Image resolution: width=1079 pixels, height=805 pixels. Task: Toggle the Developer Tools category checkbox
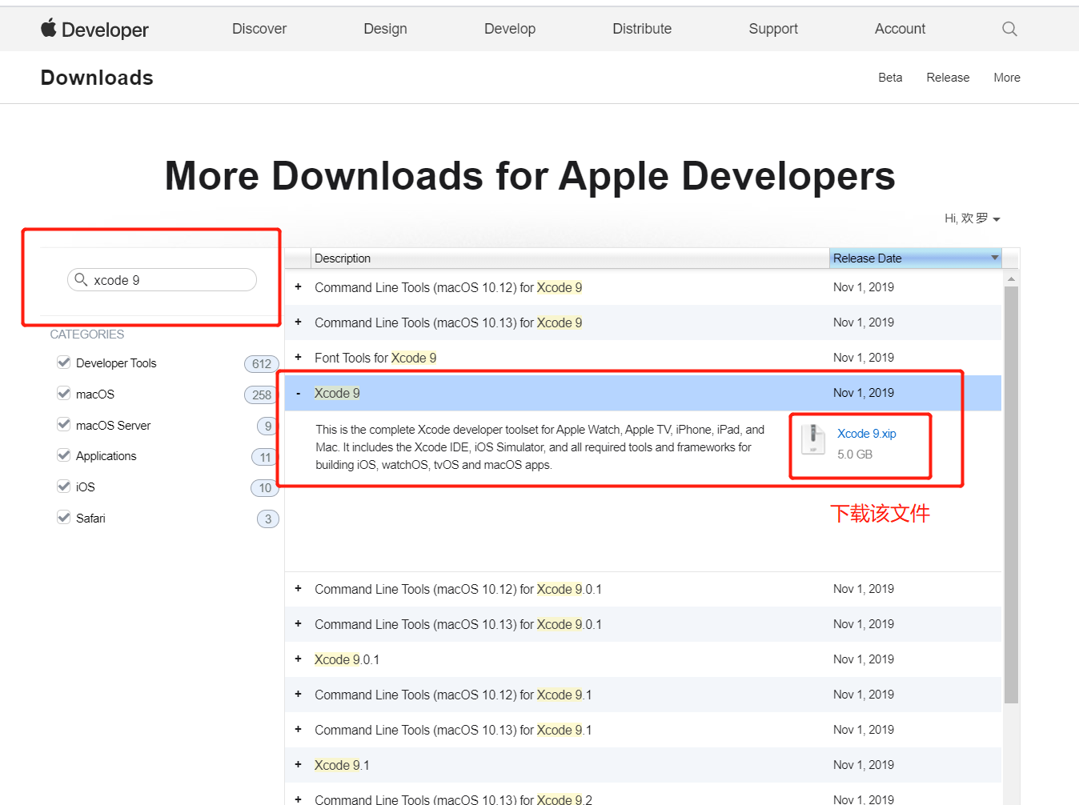[64, 362]
